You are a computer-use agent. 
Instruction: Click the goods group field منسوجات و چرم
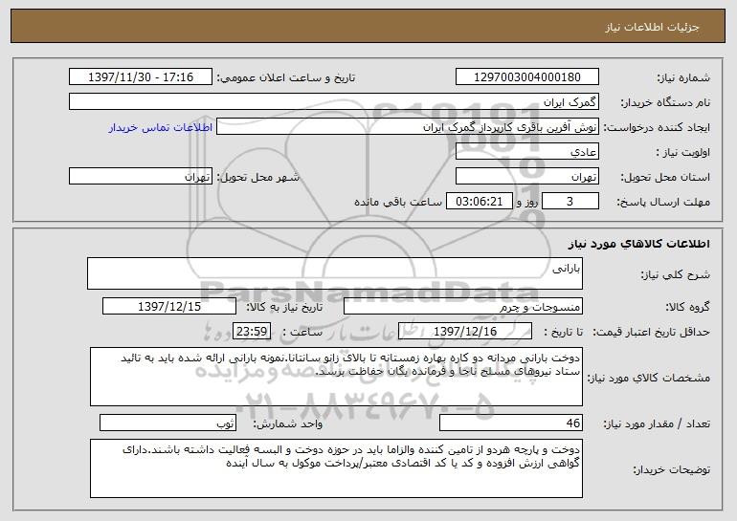coord(463,306)
